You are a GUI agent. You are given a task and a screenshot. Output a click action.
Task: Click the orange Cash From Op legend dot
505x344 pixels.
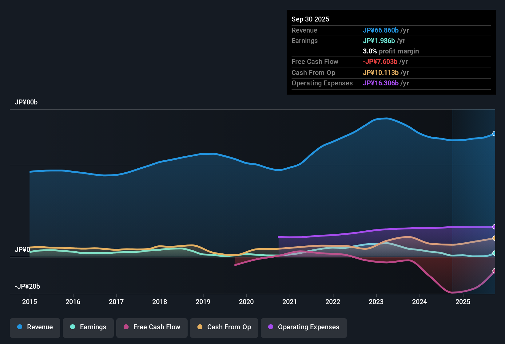click(x=200, y=327)
